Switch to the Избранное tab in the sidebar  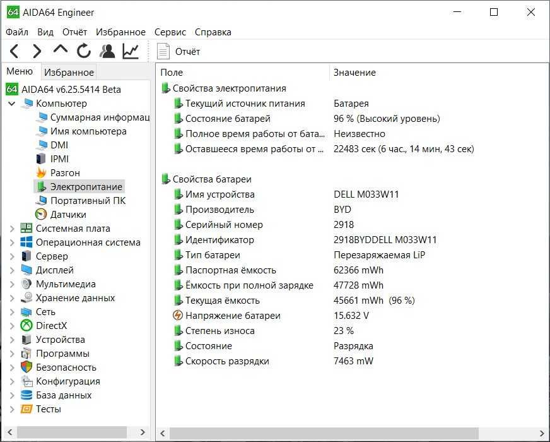69,73
